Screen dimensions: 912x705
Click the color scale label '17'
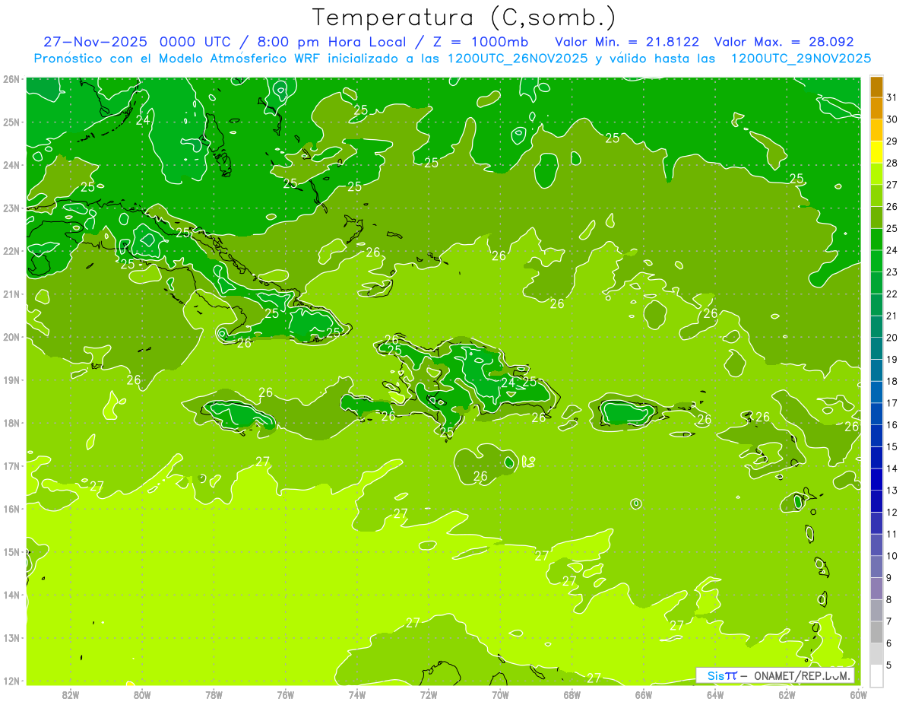point(891,402)
